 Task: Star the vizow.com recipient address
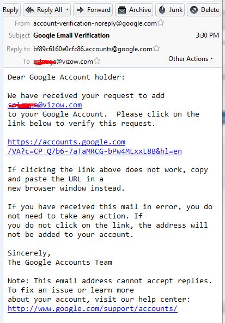97,60
